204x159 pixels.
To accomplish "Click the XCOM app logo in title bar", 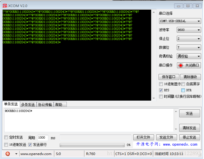I will click(5, 6).
